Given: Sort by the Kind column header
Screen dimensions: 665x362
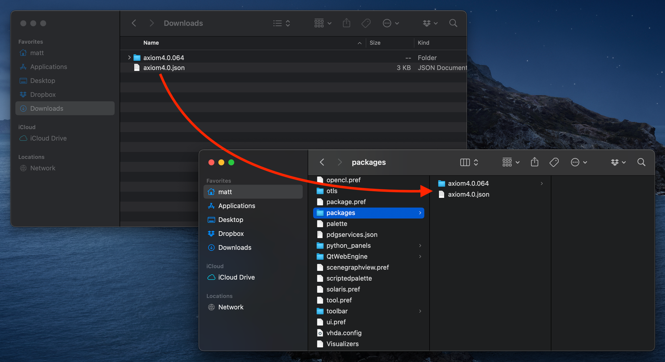Looking at the screenshot, I should pos(423,43).
